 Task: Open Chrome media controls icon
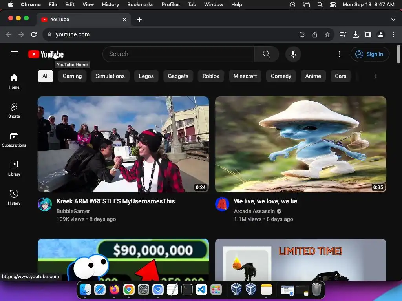pos(343,34)
